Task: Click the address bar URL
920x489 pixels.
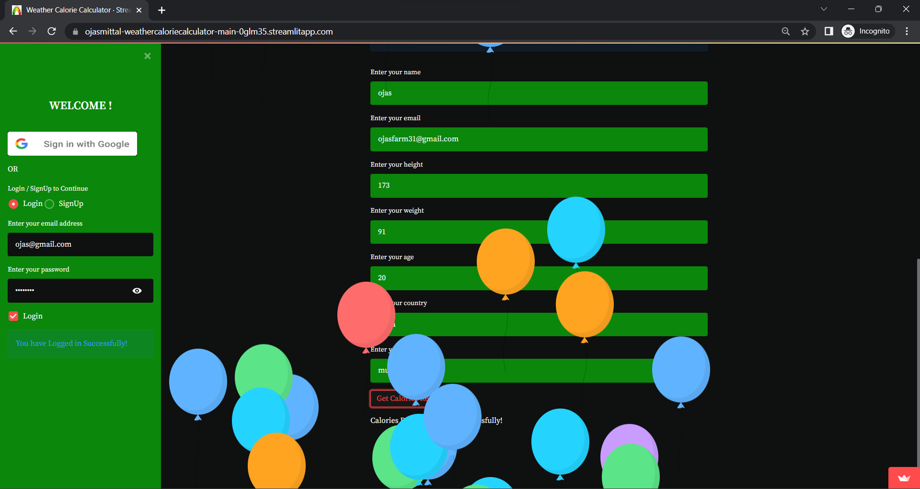Action: [209, 32]
